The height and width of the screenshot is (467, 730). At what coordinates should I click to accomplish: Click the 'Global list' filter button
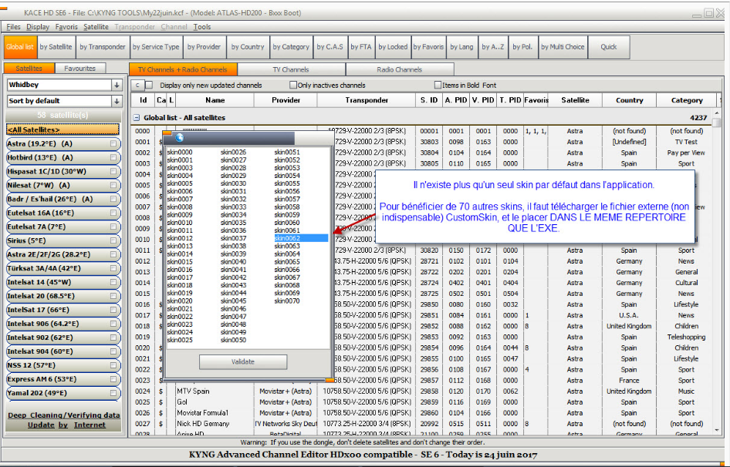pyautogui.click(x=20, y=47)
